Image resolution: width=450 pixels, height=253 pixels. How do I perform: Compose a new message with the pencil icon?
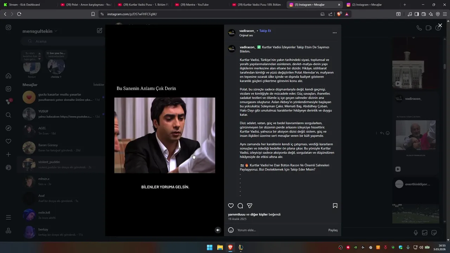[99, 31]
